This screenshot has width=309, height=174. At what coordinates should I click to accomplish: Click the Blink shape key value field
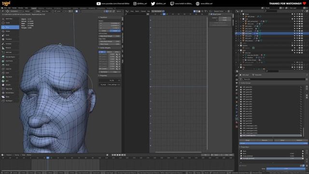pyautogui.click(x=293, y=154)
